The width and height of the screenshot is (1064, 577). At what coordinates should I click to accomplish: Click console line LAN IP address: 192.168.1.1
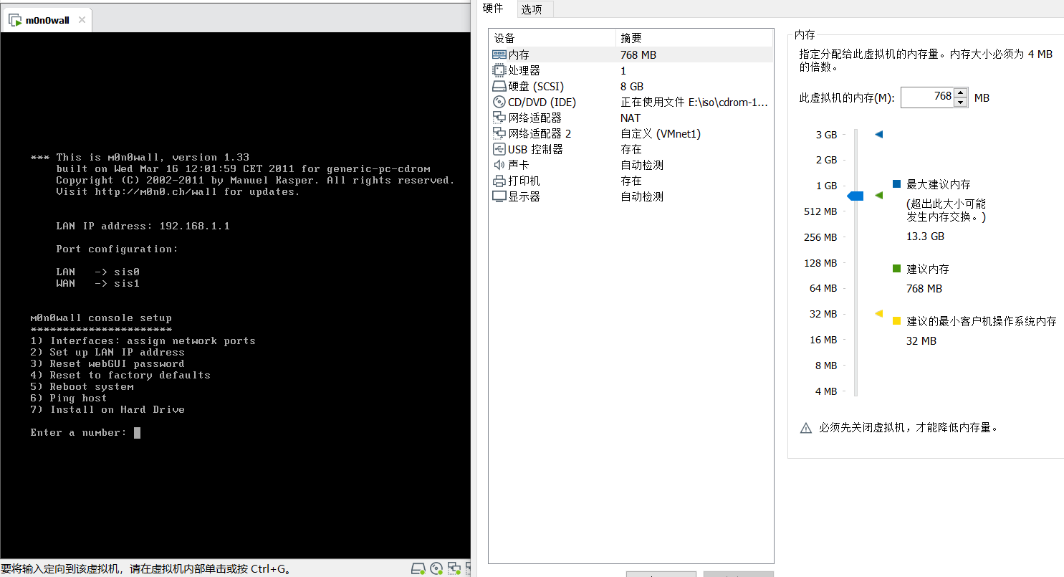[143, 226]
